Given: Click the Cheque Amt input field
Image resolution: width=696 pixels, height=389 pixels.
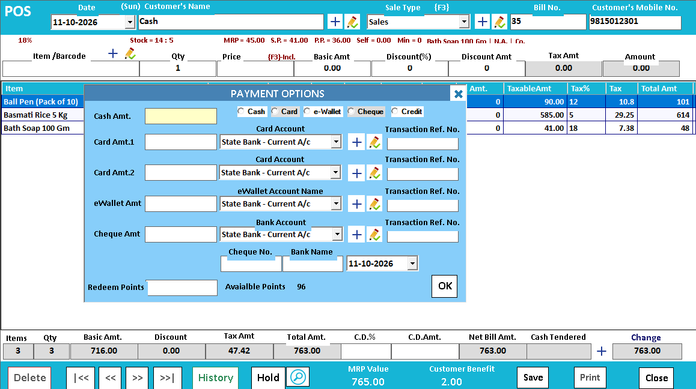Looking at the screenshot, I should point(181,235).
